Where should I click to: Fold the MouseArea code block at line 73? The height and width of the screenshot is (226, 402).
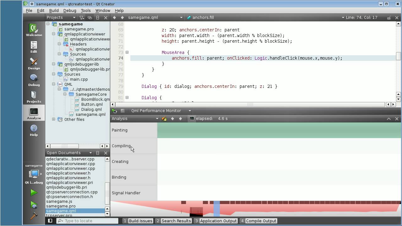[x=127, y=52]
